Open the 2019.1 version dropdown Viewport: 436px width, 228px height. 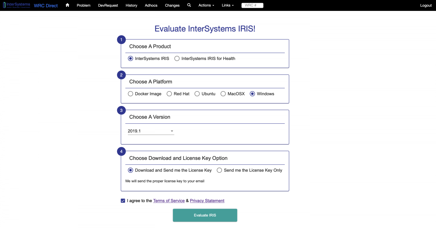tap(151, 131)
